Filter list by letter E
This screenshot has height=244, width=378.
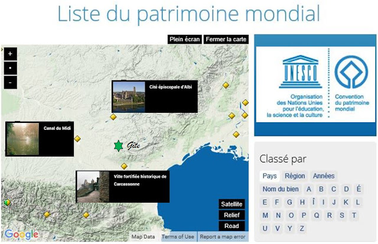point(265,202)
